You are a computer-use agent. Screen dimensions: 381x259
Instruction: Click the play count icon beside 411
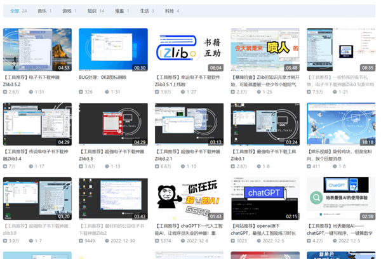tap(309, 166)
